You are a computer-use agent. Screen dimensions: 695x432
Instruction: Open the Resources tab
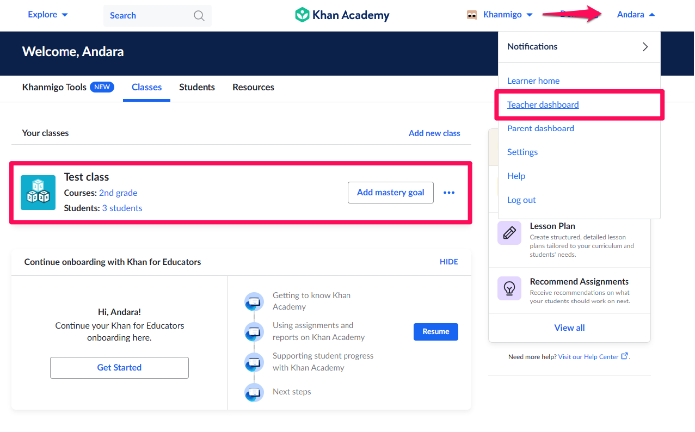pos(253,87)
